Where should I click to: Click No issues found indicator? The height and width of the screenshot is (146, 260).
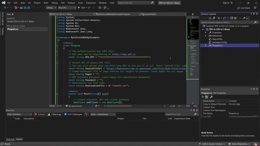tap(74, 106)
